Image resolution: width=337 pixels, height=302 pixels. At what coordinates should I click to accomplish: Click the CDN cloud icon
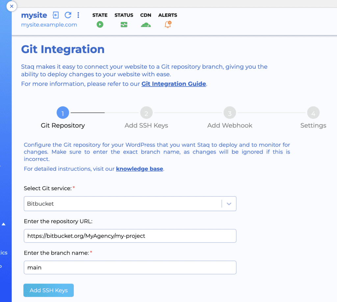pyautogui.click(x=146, y=25)
